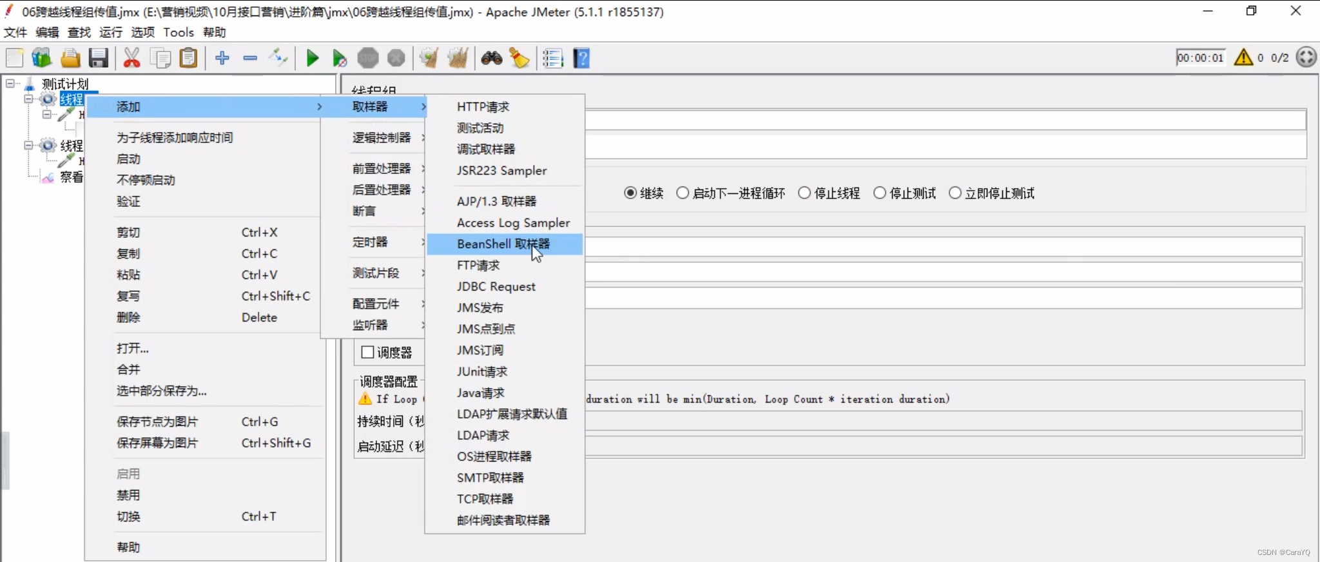Click the Toggle enable/disable icon
Image resolution: width=1320 pixels, height=562 pixels.
tap(278, 58)
